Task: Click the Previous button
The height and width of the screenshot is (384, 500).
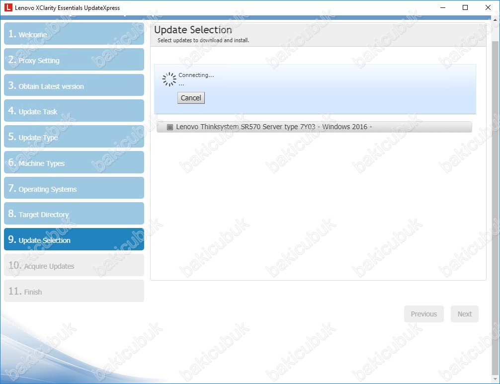Action: (x=424, y=314)
